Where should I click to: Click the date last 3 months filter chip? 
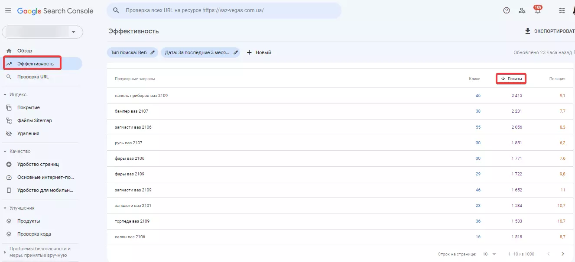coord(200,52)
